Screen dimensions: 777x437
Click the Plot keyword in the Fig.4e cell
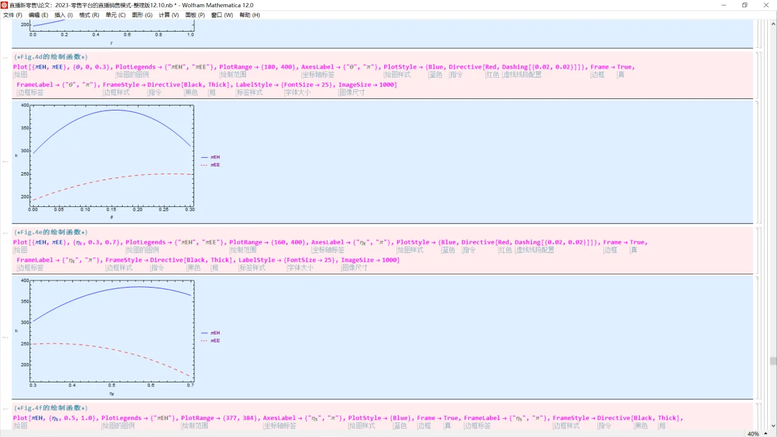tap(21, 242)
